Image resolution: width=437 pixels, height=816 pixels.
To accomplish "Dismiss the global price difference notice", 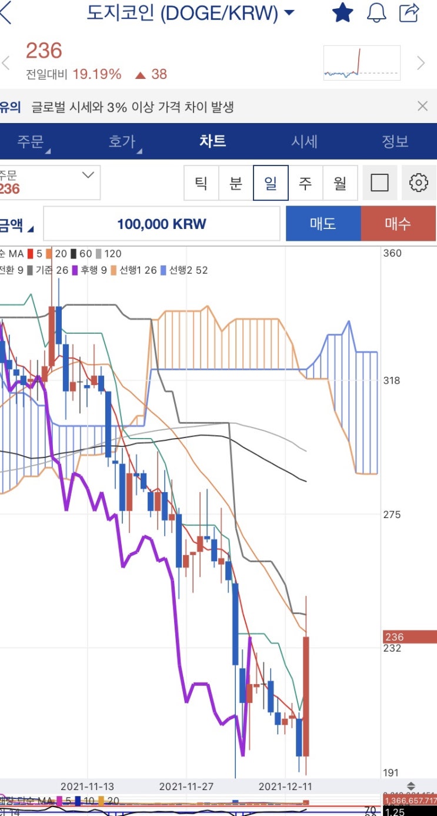I will pos(422,106).
